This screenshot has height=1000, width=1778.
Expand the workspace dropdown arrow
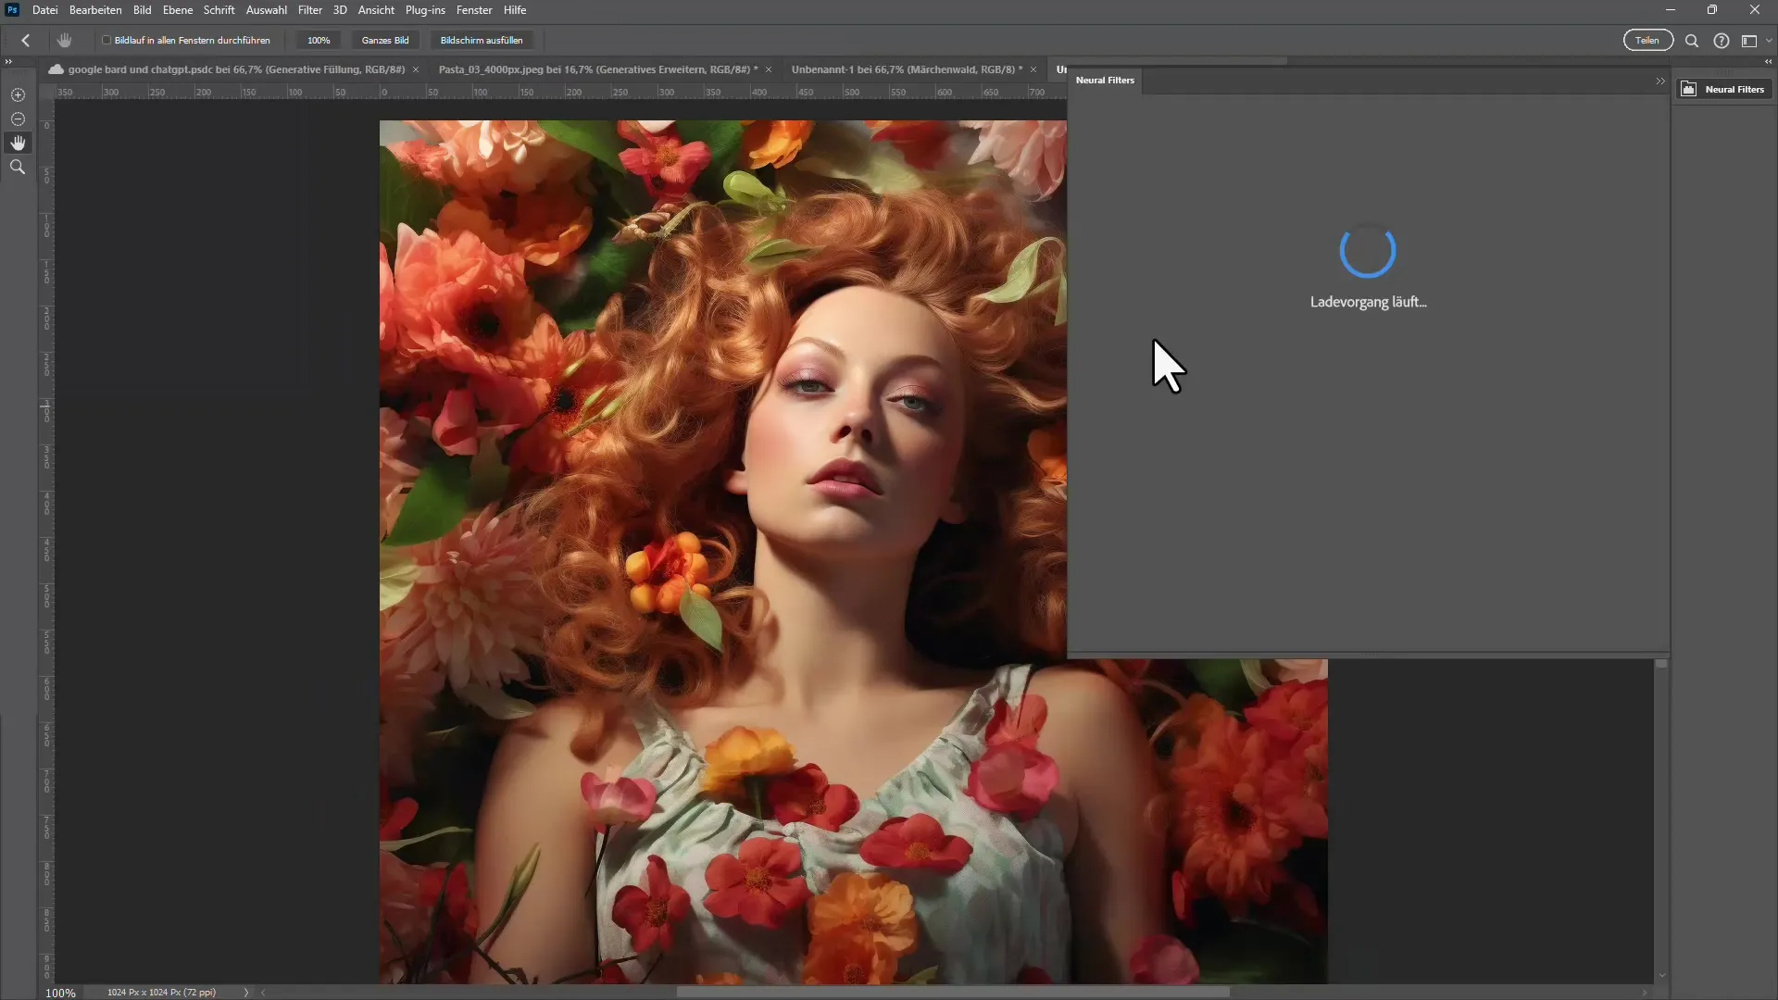[x=1769, y=41]
